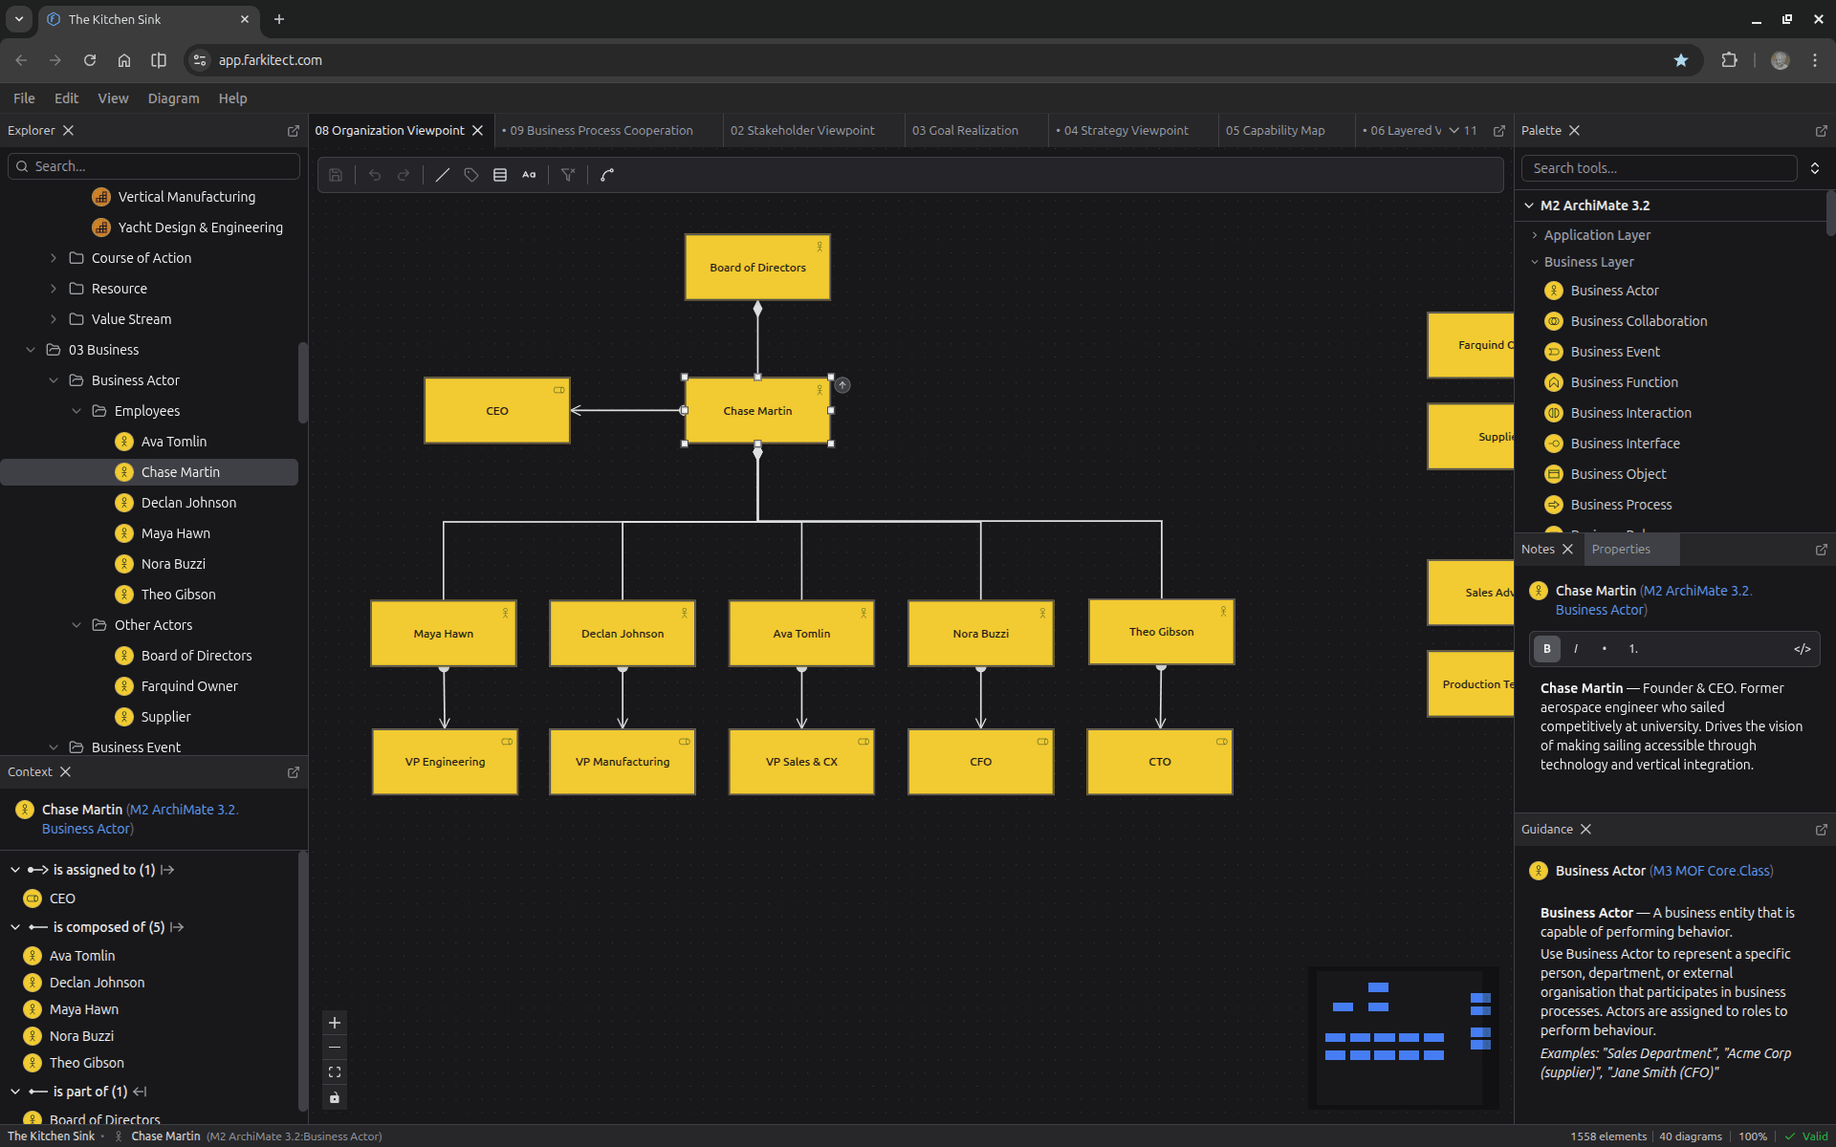Click the diagram minimap overview
Viewport: 1836px width, 1147px height.
pos(1403,1038)
